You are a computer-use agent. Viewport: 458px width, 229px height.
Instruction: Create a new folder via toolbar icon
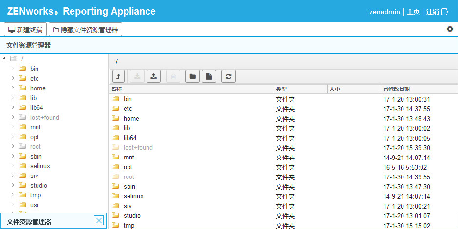[x=193, y=76]
